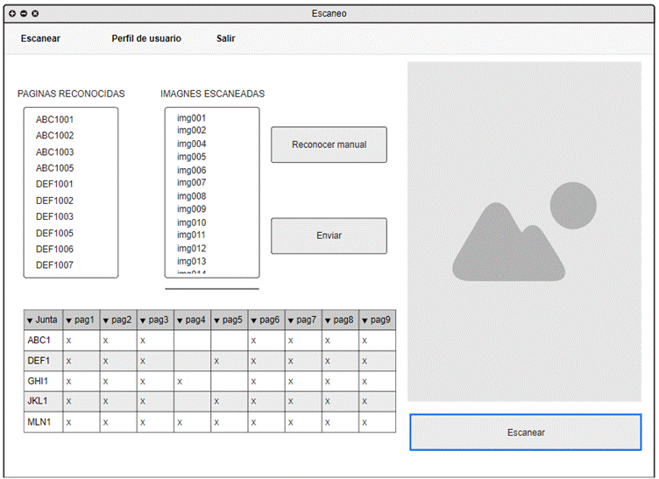The width and height of the screenshot is (659, 479).
Task: Select DEF1007 in Paginas Reconocidas list
Action: pyautogui.click(x=54, y=264)
